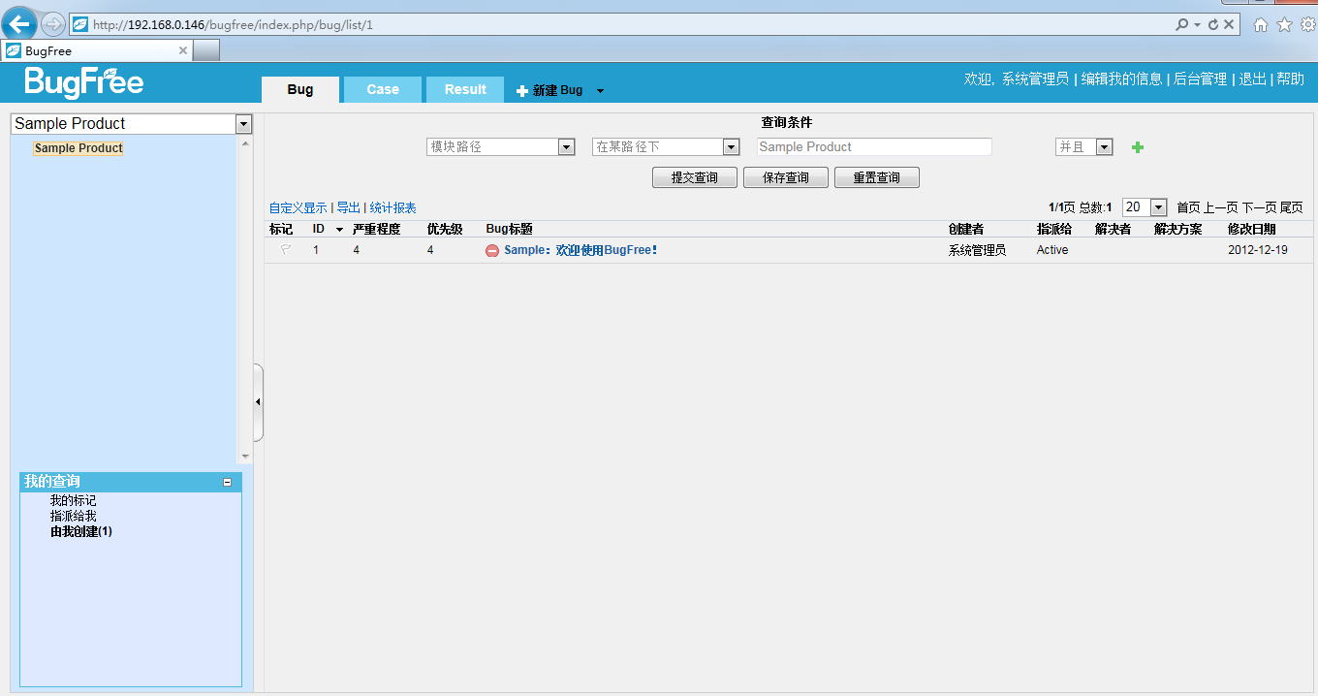The height and width of the screenshot is (696, 1318).
Task: Open the 新建 Bug dropdown arrow
Action: pyautogui.click(x=600, y=91)
